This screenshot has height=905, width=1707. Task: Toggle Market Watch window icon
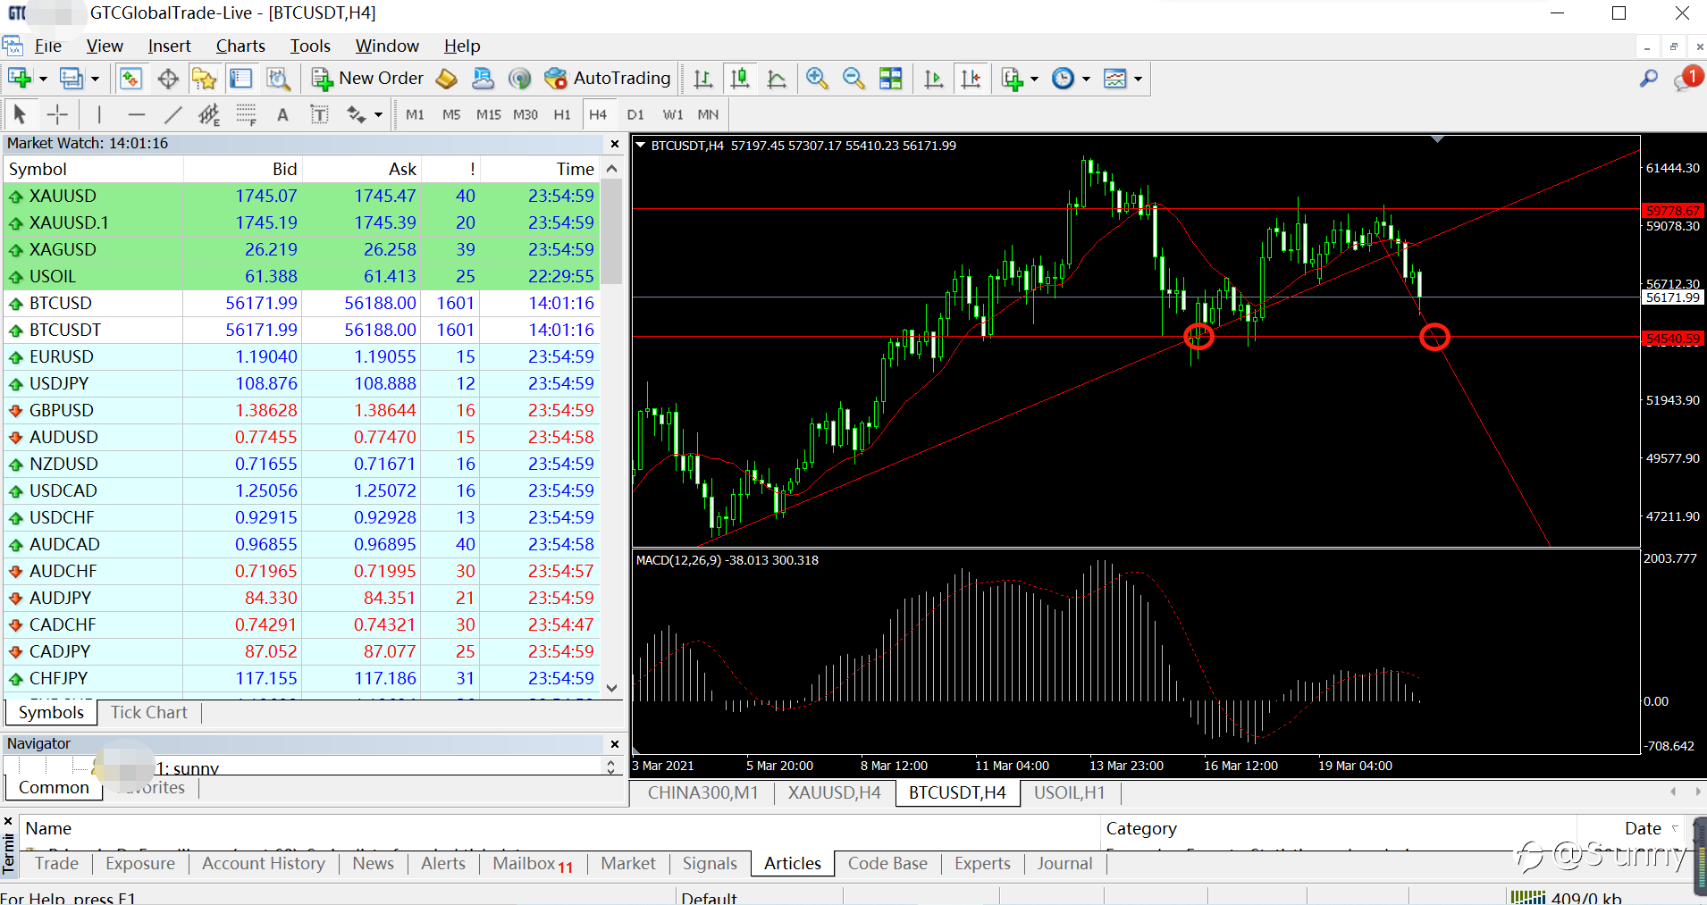click(x=131, y=79)
